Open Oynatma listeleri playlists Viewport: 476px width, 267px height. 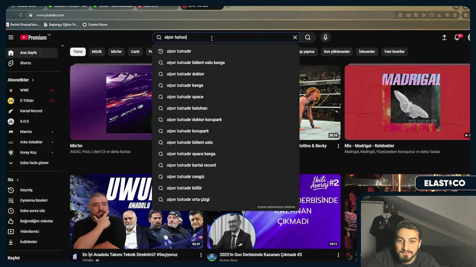(x=32, y=201)
